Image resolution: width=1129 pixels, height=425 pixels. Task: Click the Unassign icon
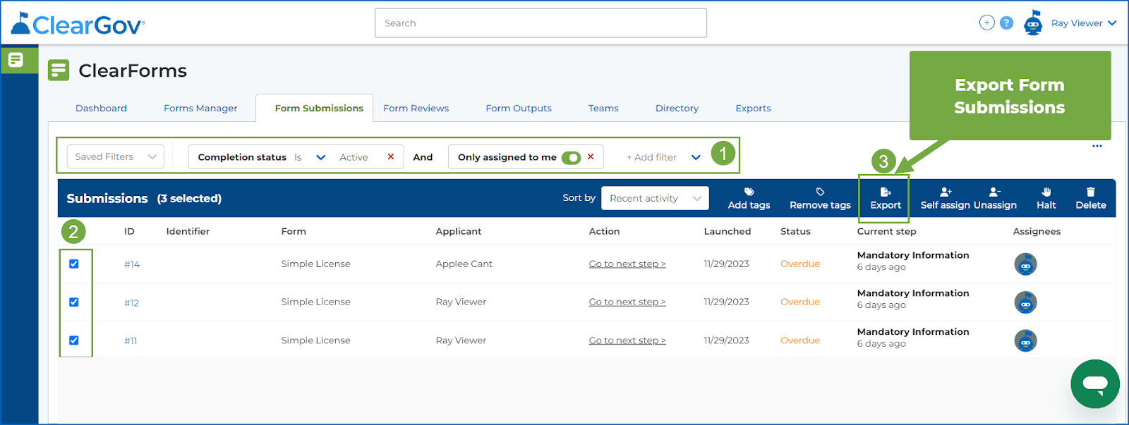point(994,192)
